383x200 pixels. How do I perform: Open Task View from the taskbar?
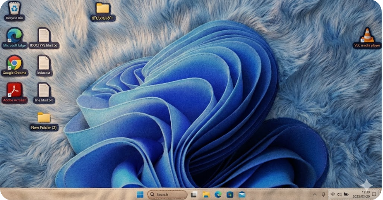click(194, 194)
